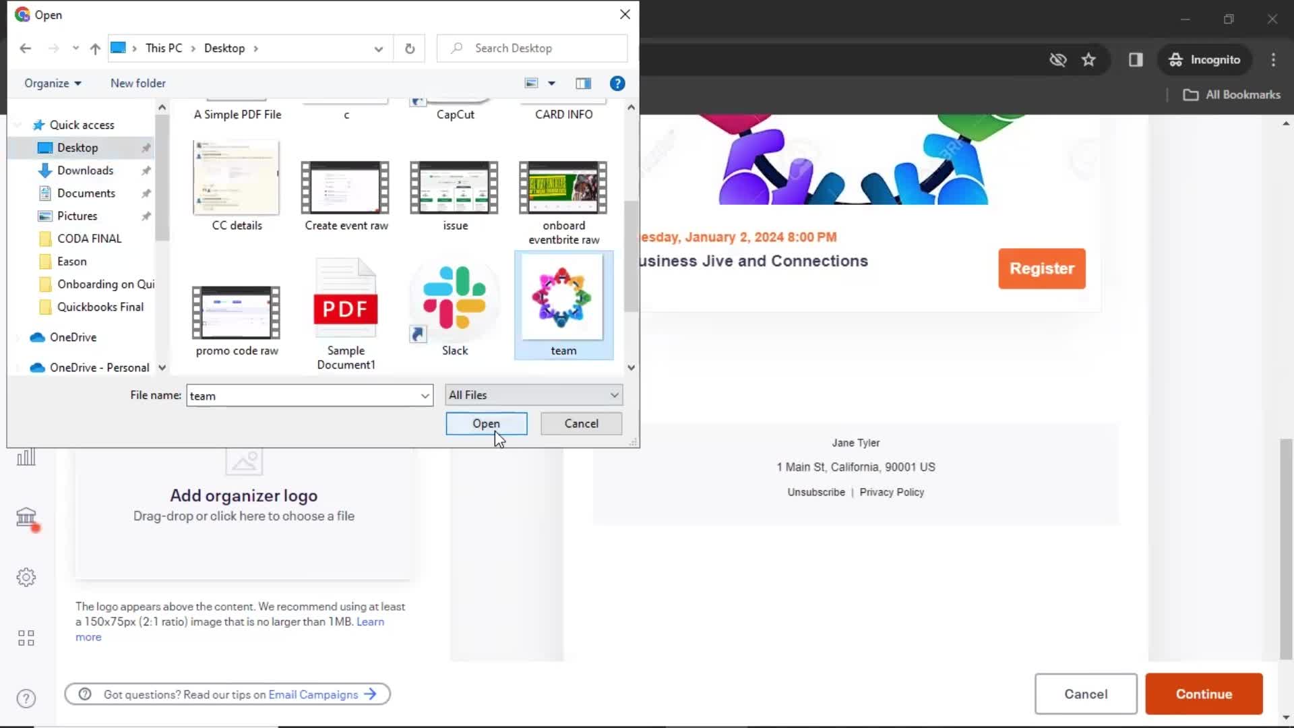Open Apps grid icon in sidebar
This screenshot has width=1294, height=728.
coord(26,638)
